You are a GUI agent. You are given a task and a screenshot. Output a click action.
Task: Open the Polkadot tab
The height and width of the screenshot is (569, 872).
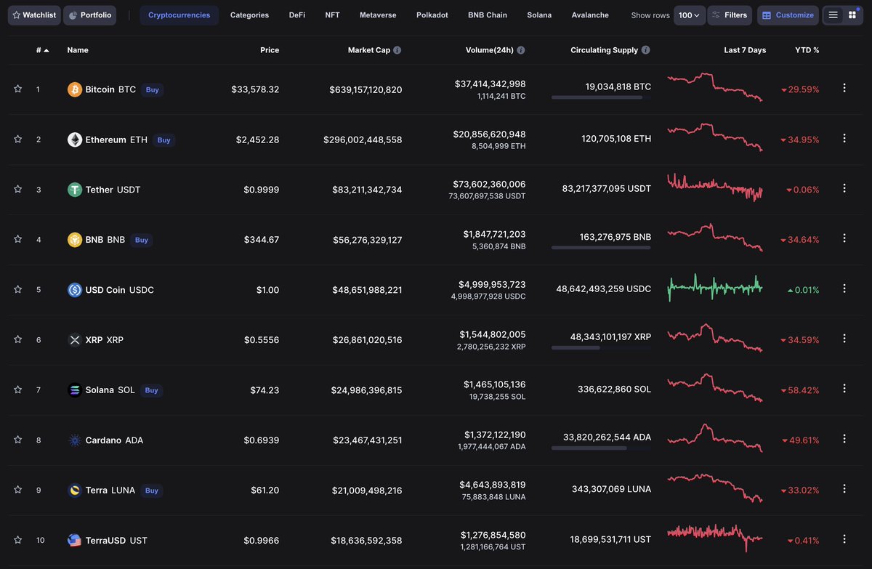(x=432, y=15)
